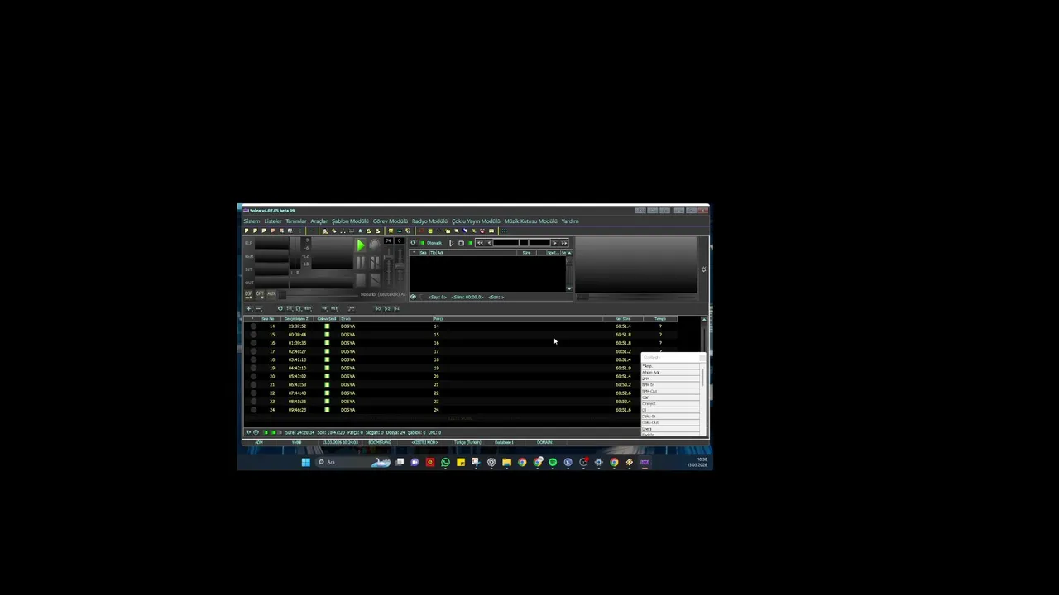Click the AUX button
The image size is (1059, 595).
271,293
